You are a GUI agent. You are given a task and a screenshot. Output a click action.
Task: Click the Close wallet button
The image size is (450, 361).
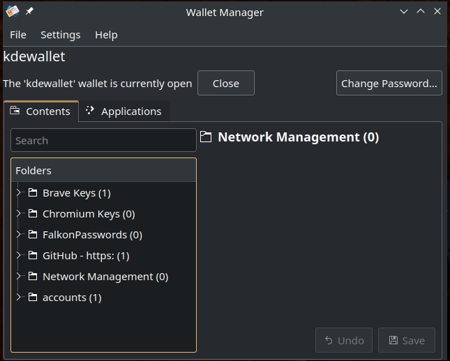226,83
